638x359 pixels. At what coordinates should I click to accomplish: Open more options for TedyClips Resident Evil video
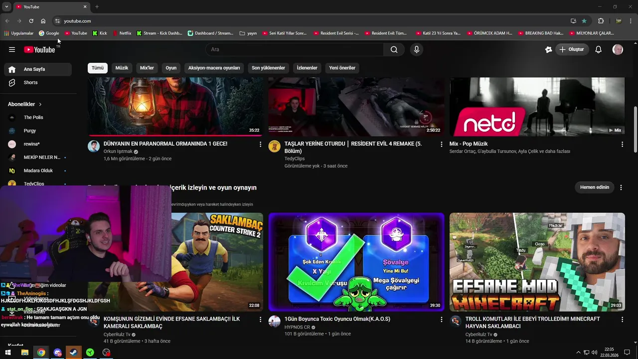click(x=441, y=144)
